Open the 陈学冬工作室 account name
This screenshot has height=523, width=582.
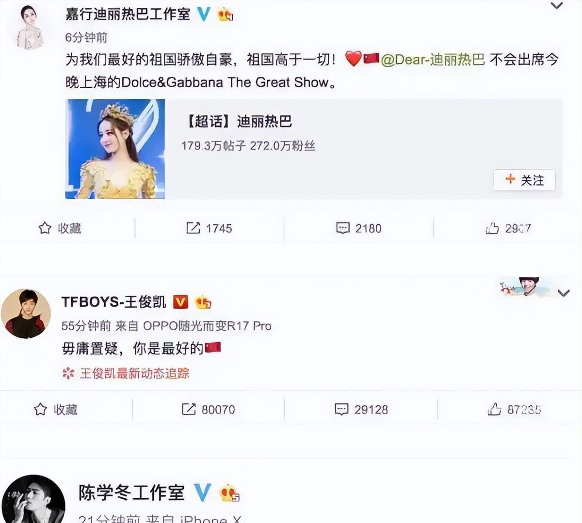[131, 492]
